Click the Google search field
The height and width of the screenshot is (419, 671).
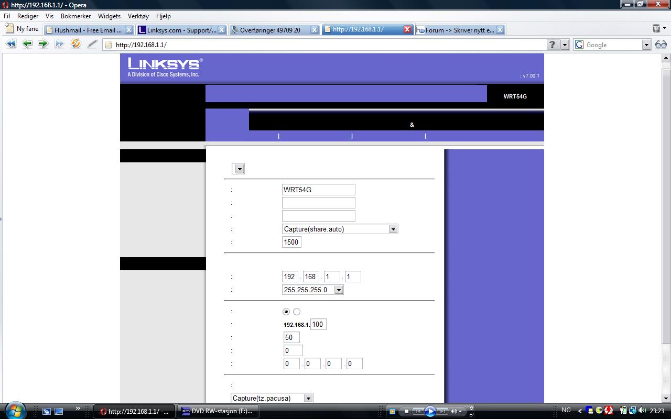click(612, 45)
